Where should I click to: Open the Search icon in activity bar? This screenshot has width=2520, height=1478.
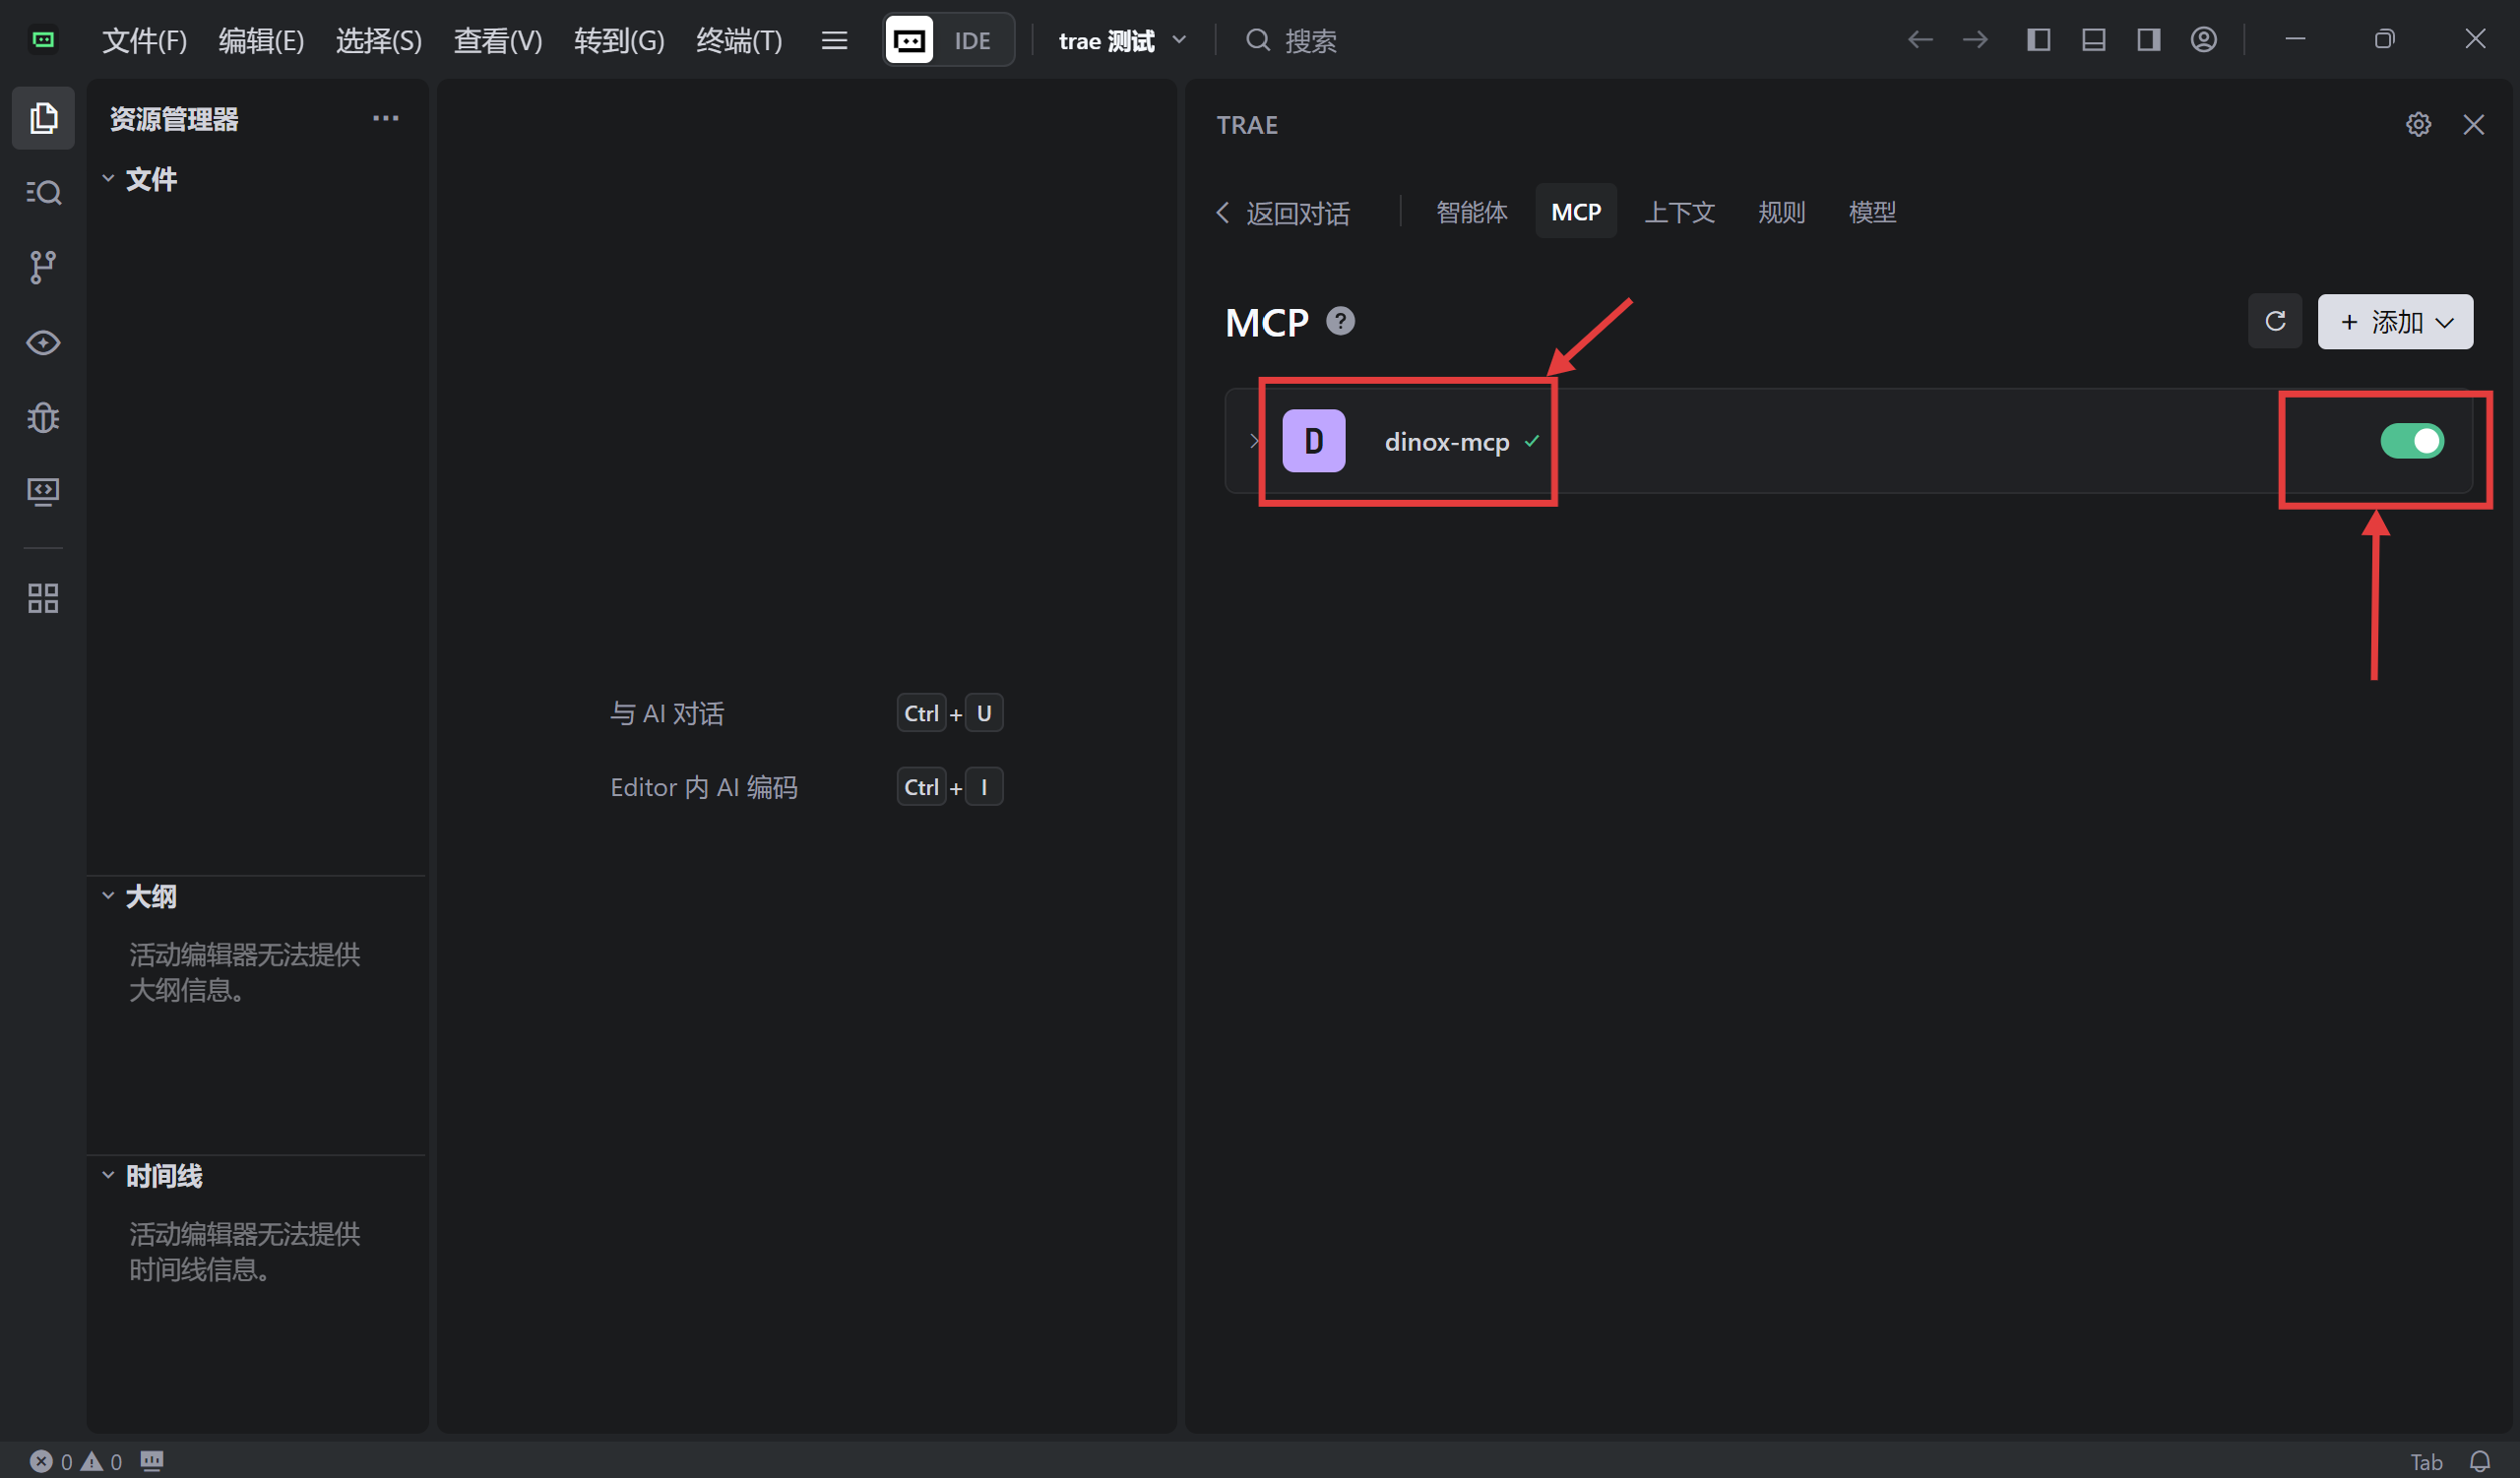click(x=43, y=192)
